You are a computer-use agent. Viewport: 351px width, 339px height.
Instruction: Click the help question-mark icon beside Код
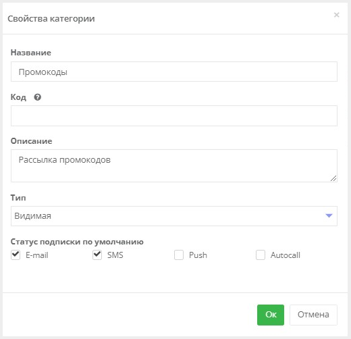(38, 97)
